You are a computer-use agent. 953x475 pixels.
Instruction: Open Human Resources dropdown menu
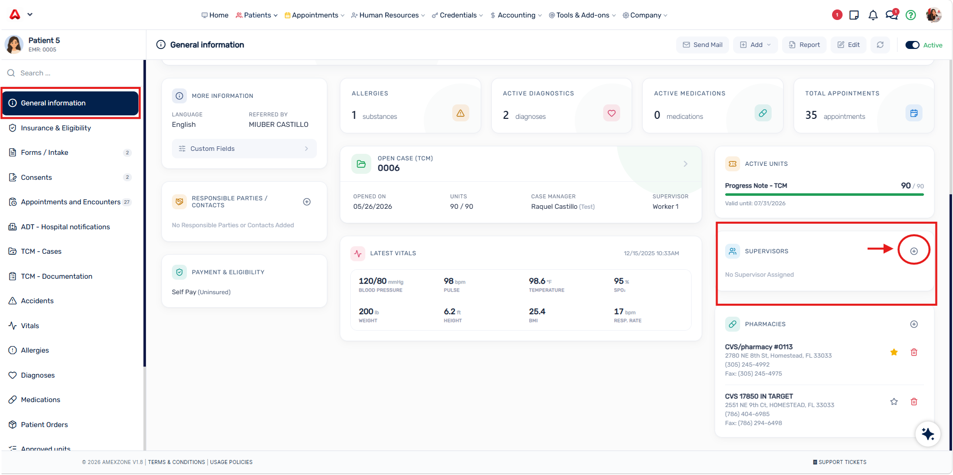(x=388, y=15)
